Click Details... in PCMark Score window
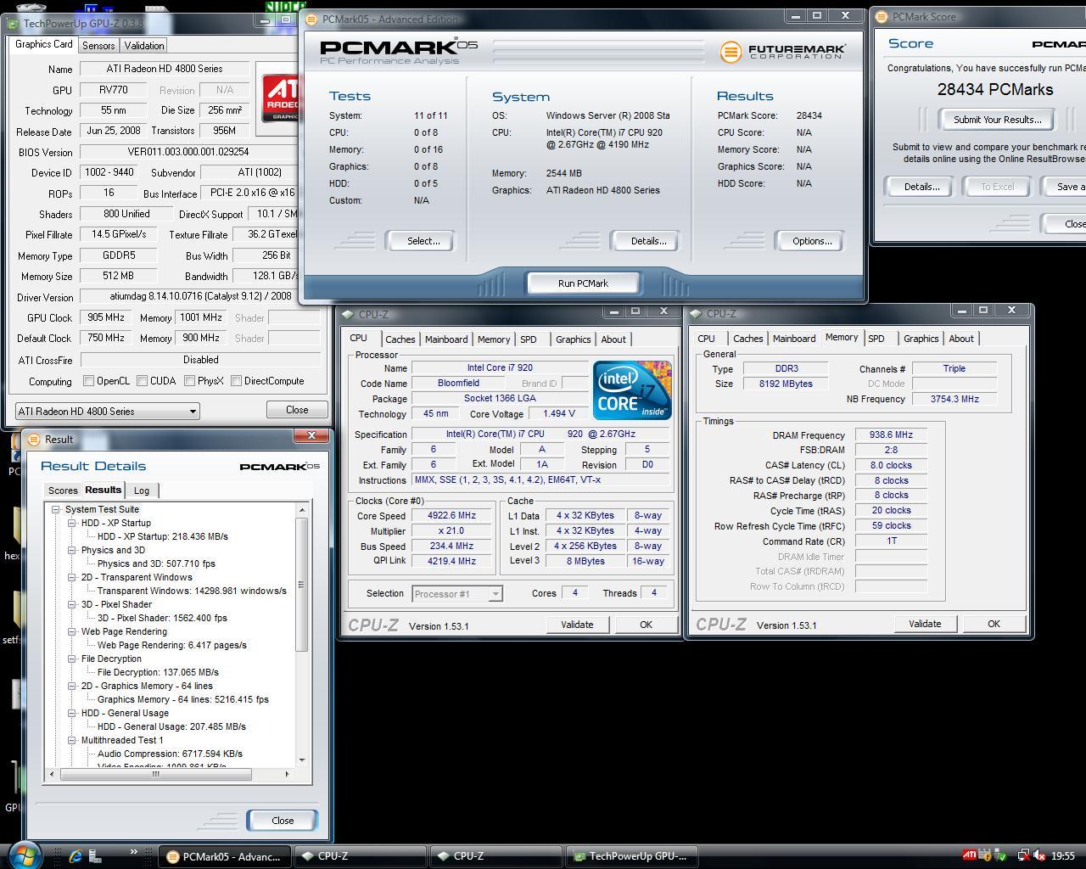The height and width of the screenshot is (869, 1086). 921,187
